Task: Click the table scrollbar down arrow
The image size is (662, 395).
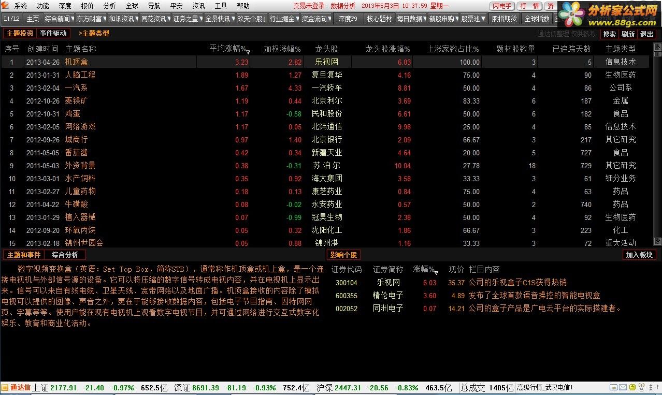Action: click(x=657, y=241)
